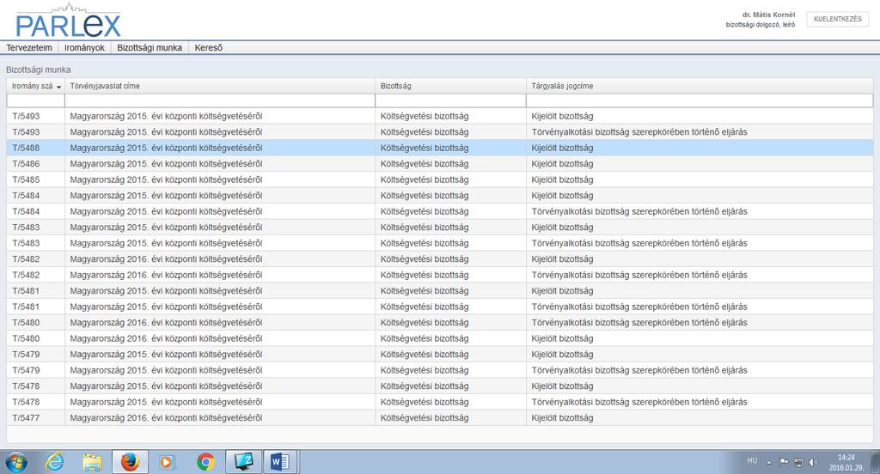Open the Action Center flag icon
880x474 pixels.
tap(784, 462)
